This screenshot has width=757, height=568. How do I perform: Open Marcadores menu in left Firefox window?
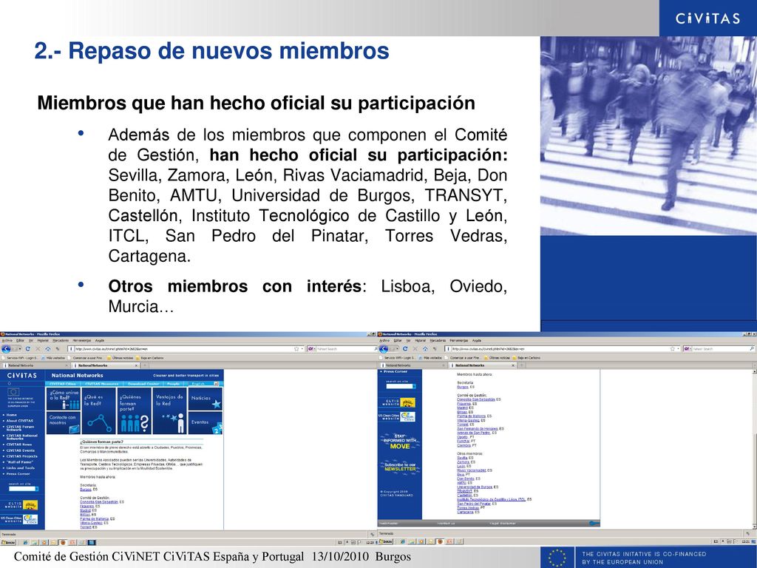pos(61,340)
